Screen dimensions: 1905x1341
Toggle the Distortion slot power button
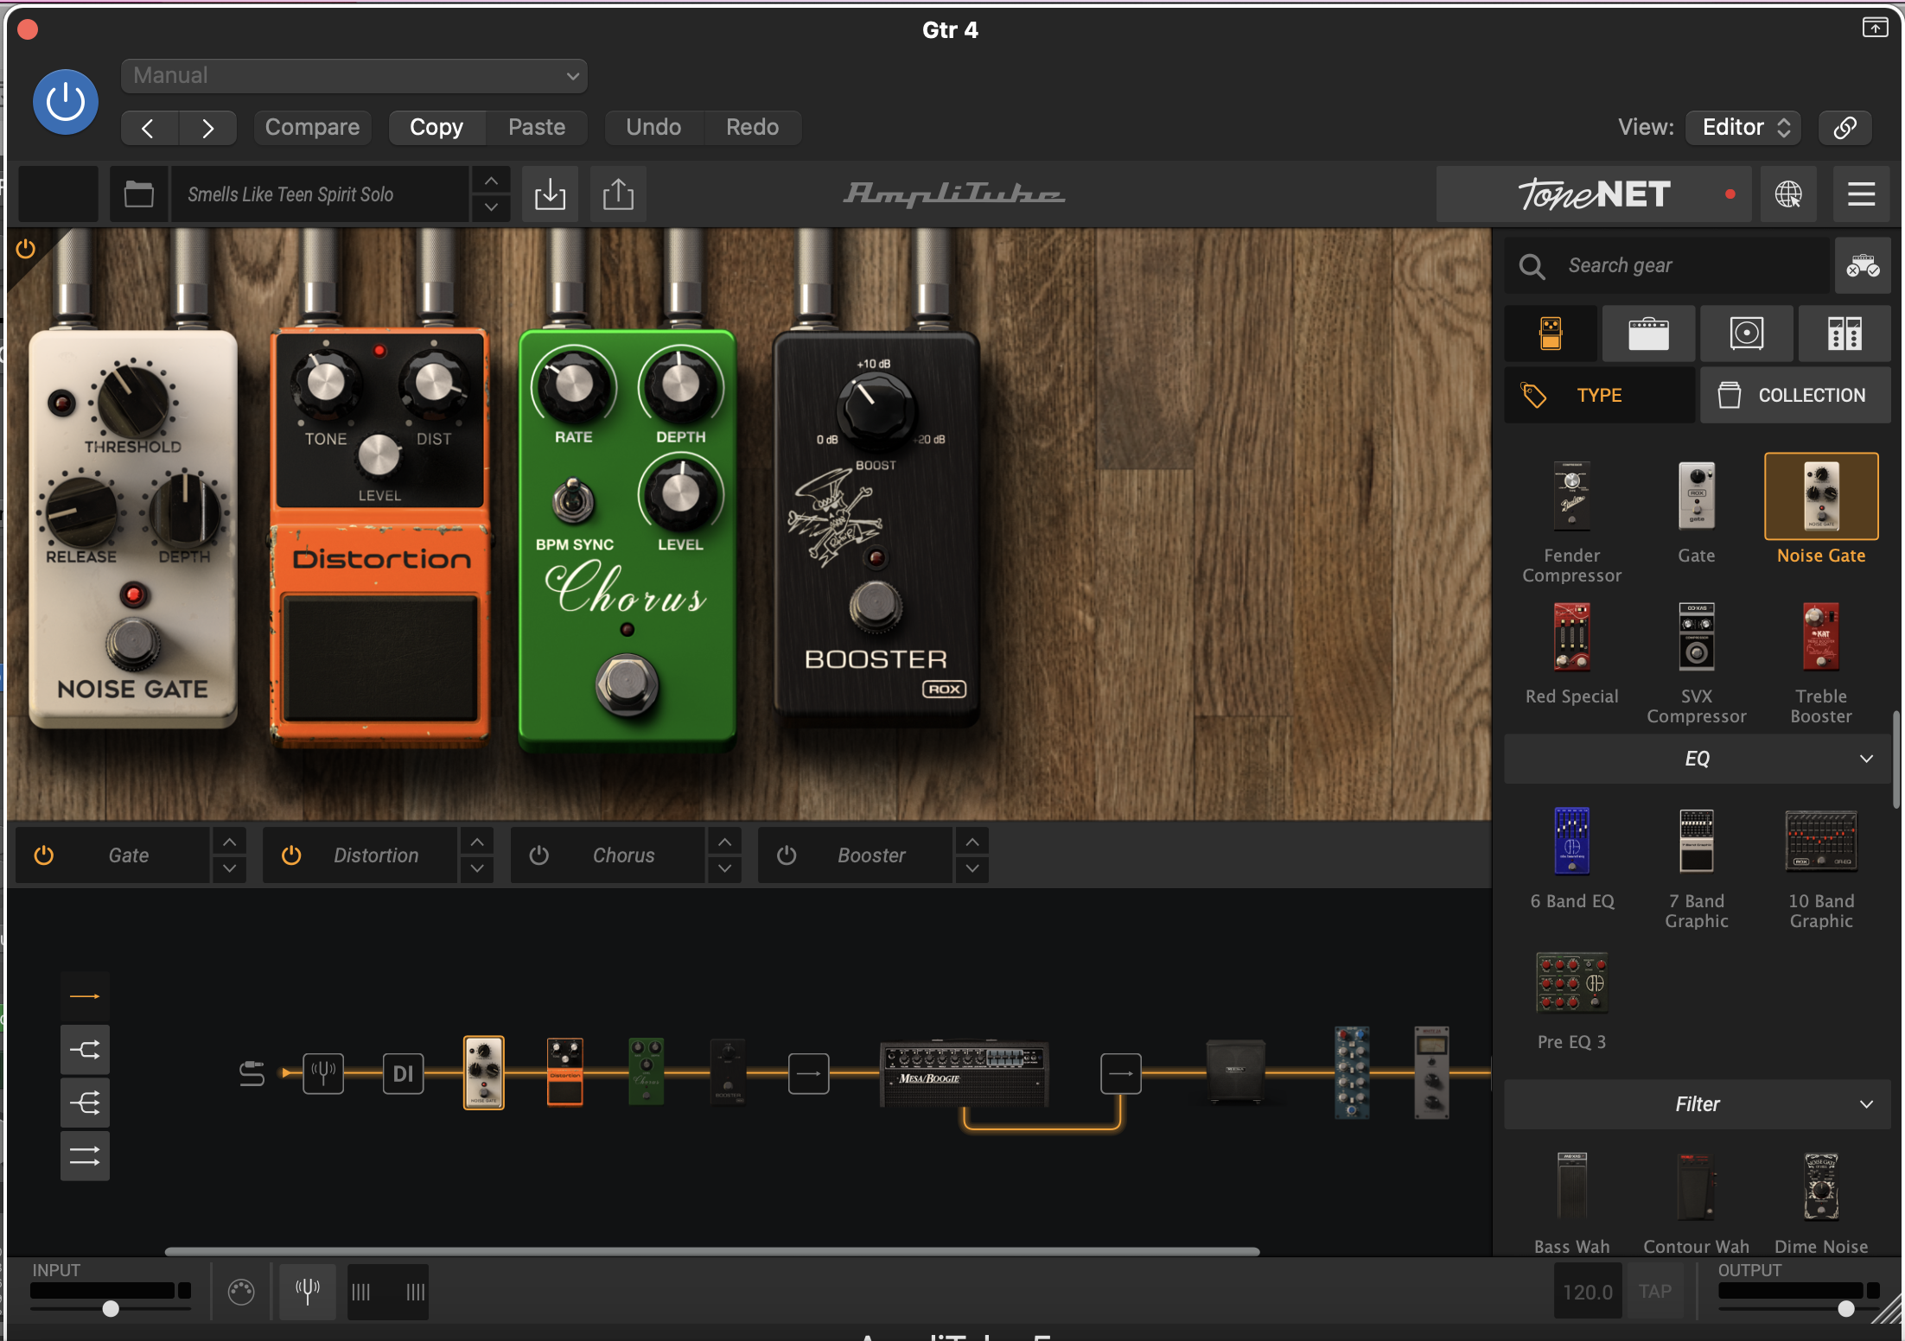(291, 855)
